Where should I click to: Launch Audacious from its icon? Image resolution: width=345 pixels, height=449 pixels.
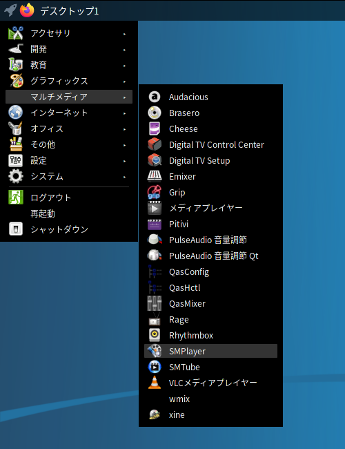click(155, 97)
